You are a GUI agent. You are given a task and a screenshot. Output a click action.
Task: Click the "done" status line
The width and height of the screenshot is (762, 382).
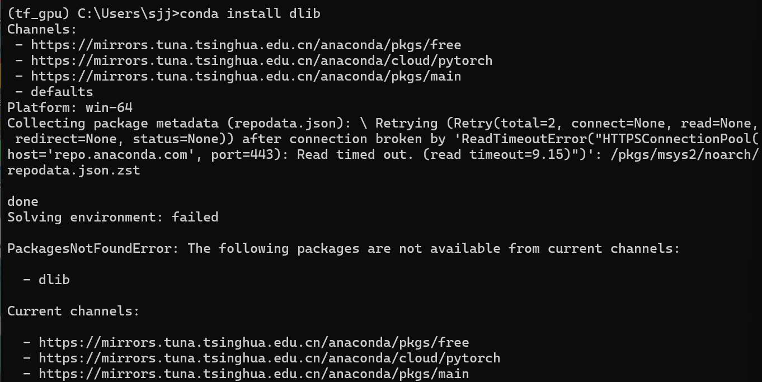click(23, 201)
